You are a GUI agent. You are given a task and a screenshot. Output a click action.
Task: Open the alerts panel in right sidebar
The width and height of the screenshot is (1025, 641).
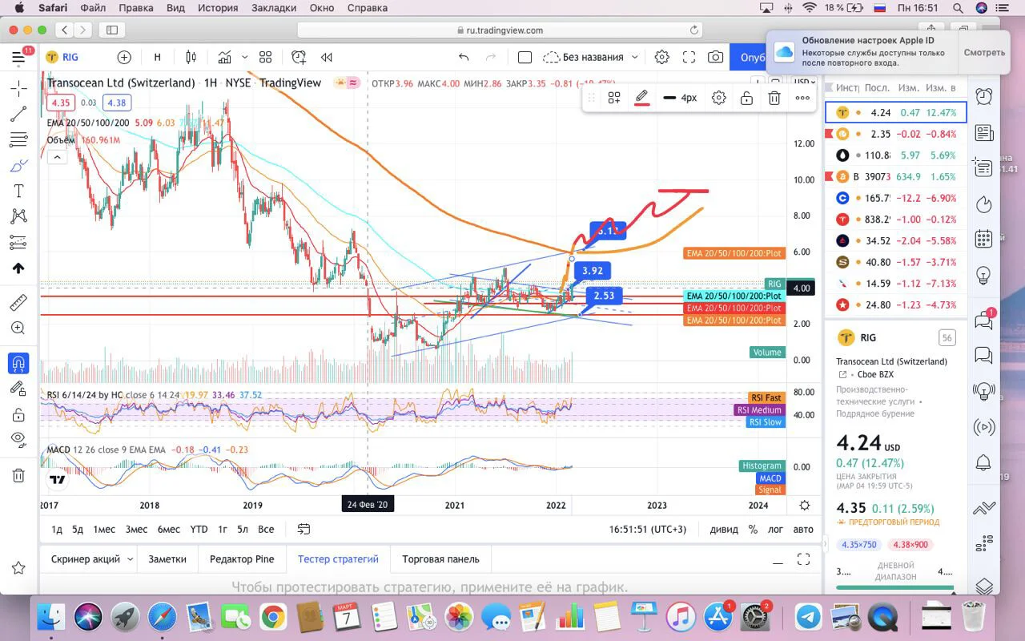[x=984, y=97]
